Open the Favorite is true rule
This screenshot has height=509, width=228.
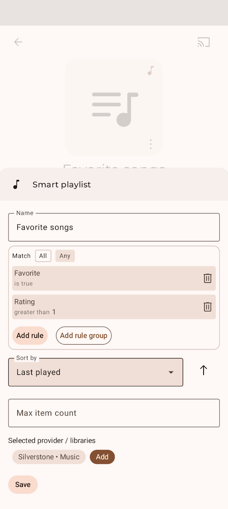click(x=101, y=278)
